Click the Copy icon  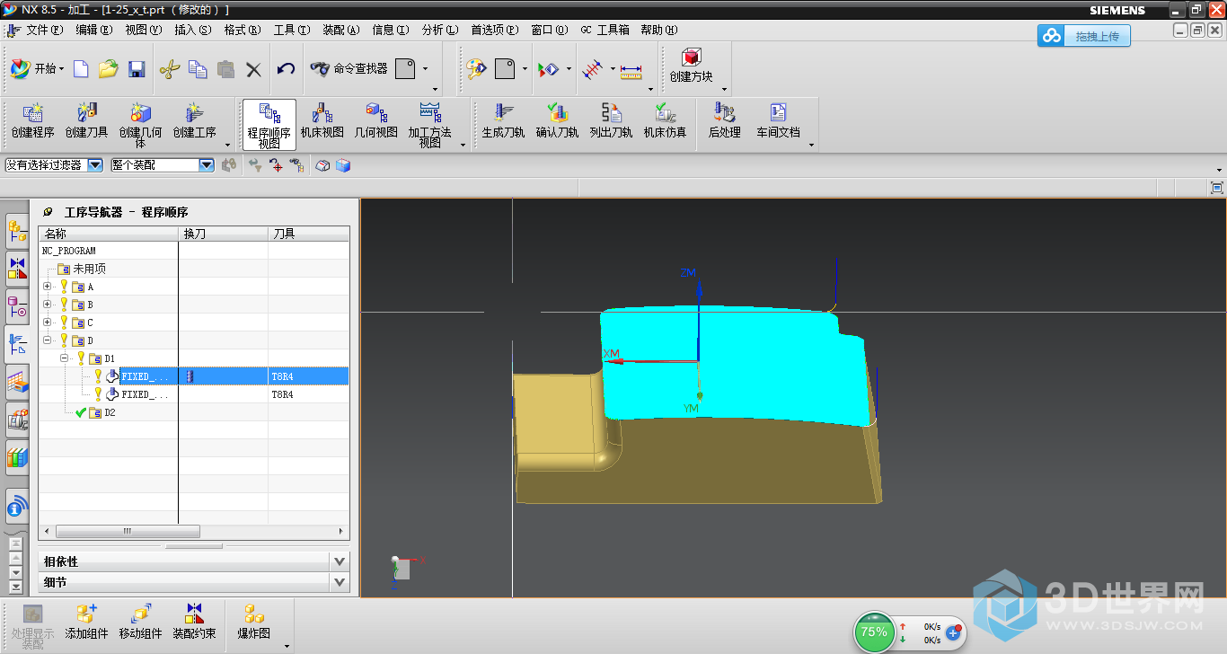[x=198, y=69]
